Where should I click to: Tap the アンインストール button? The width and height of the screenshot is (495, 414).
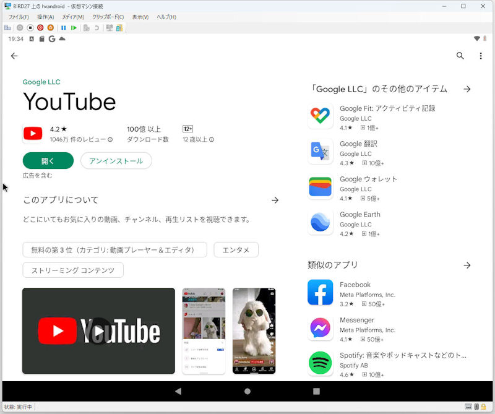click(x=116, y=161)
